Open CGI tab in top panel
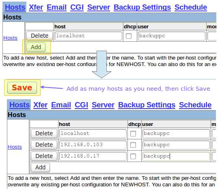This screenshot has width=222, height=192. coord(77,7)
